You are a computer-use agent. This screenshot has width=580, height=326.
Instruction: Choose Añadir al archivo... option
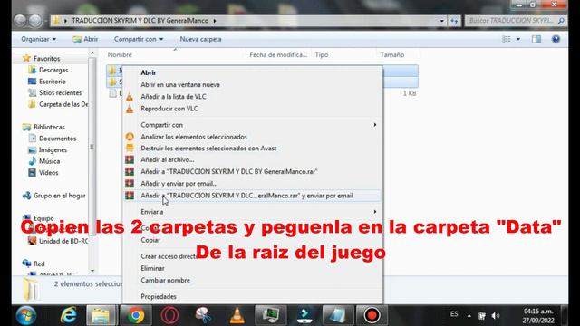167,159
